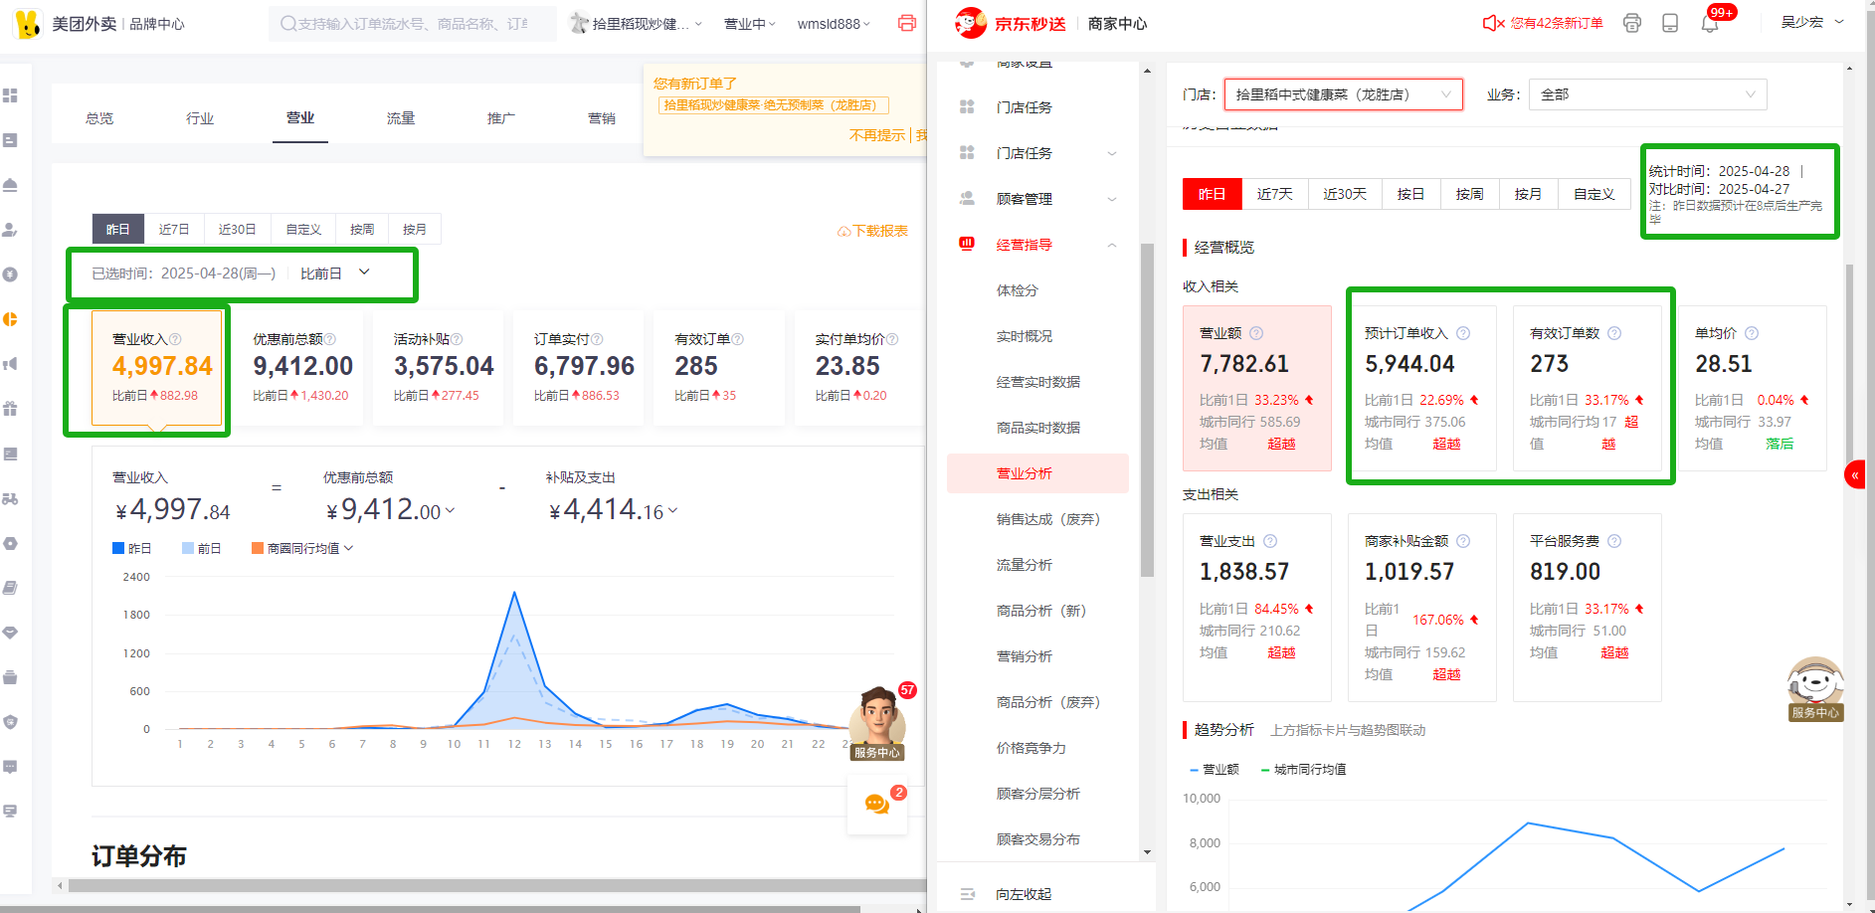Click help icon next to 订单实付
The height and width of the screenshot is (913, 1875).
pyautogui.click(x=597, y=339)
